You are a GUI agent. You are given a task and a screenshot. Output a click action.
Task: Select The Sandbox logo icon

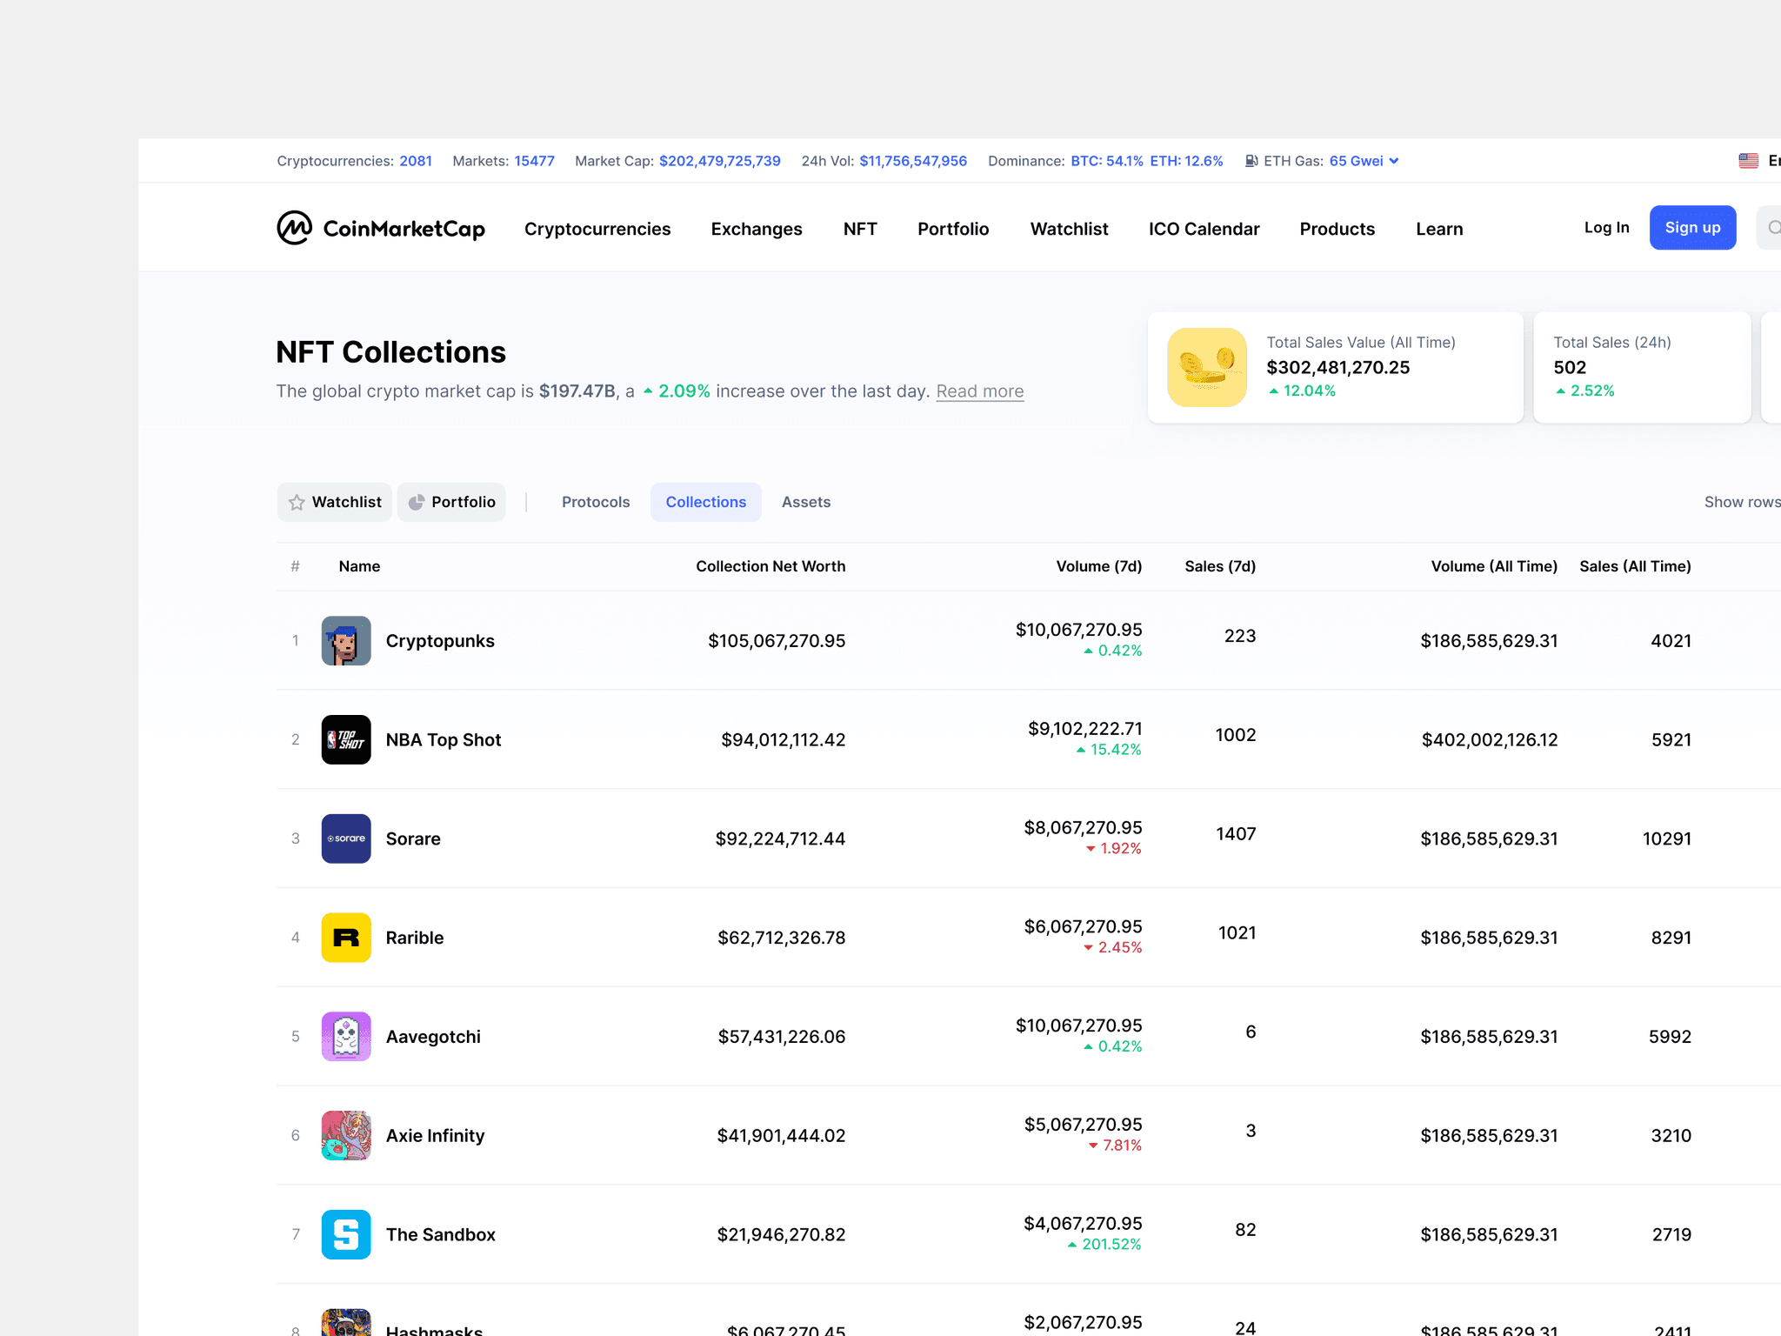(x=345, y=1234)
